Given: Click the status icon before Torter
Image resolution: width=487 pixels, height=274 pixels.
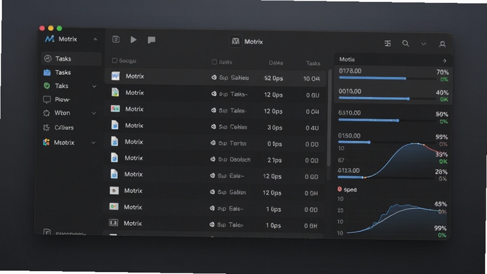Looking at the screenshot, I should pos(213,143).
